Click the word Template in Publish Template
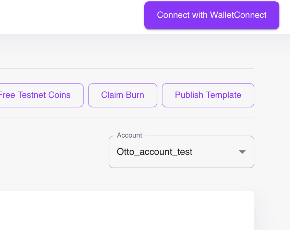 pos(223,95)
